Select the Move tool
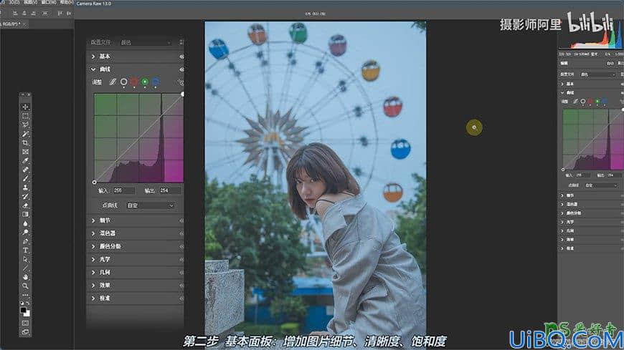The width and height of the screenshot is (624, 350). pos(26,107)
